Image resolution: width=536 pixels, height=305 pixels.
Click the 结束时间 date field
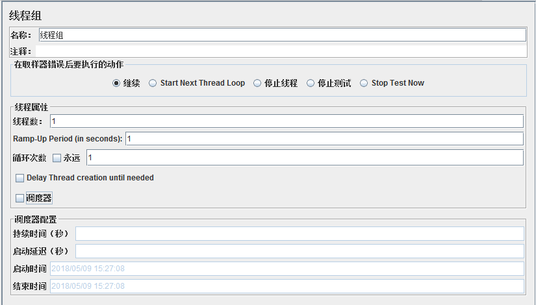(x=286, y=286)
